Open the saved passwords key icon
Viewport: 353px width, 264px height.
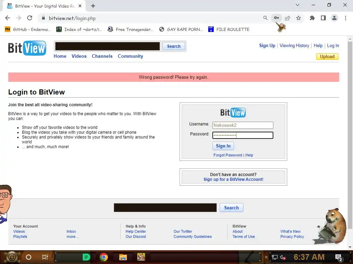pos(276,18)
